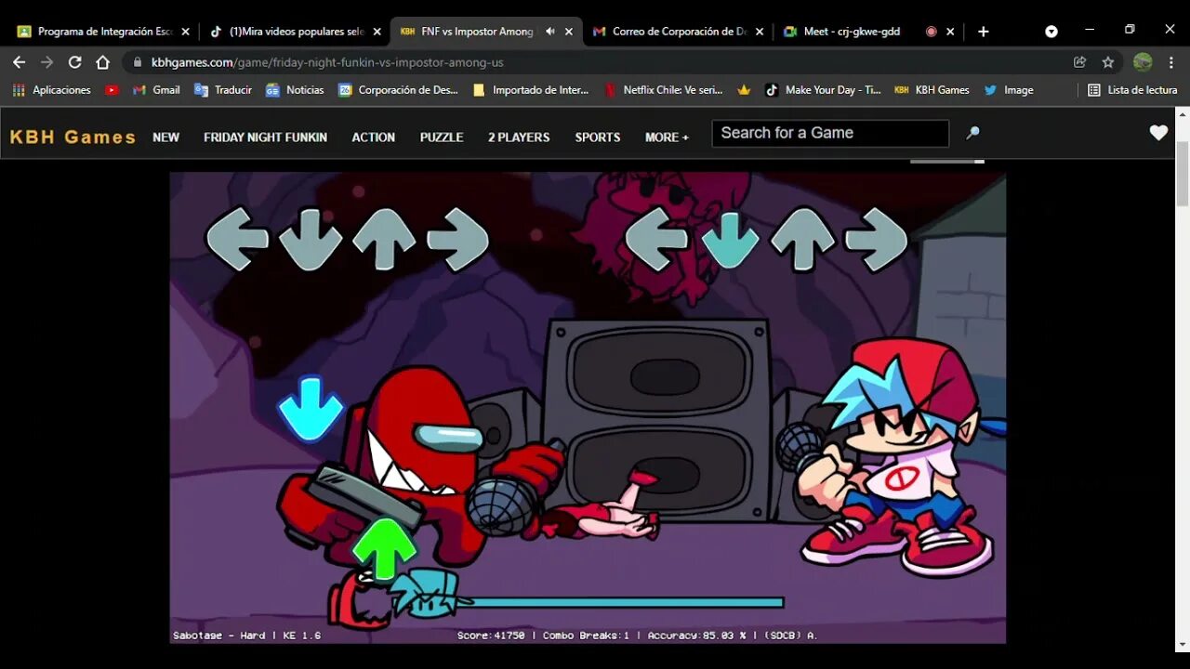This screenshot has width=1190, height=669.
Task: Switch to Mira videos populares TikTok tab
Action: tap(295, 31)
